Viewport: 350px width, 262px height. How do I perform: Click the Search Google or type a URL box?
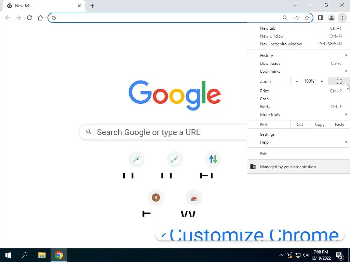pos(163,132)
